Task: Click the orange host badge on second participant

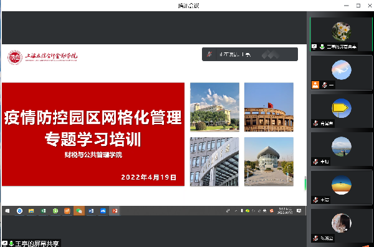Action: click(x=315, y=85)
